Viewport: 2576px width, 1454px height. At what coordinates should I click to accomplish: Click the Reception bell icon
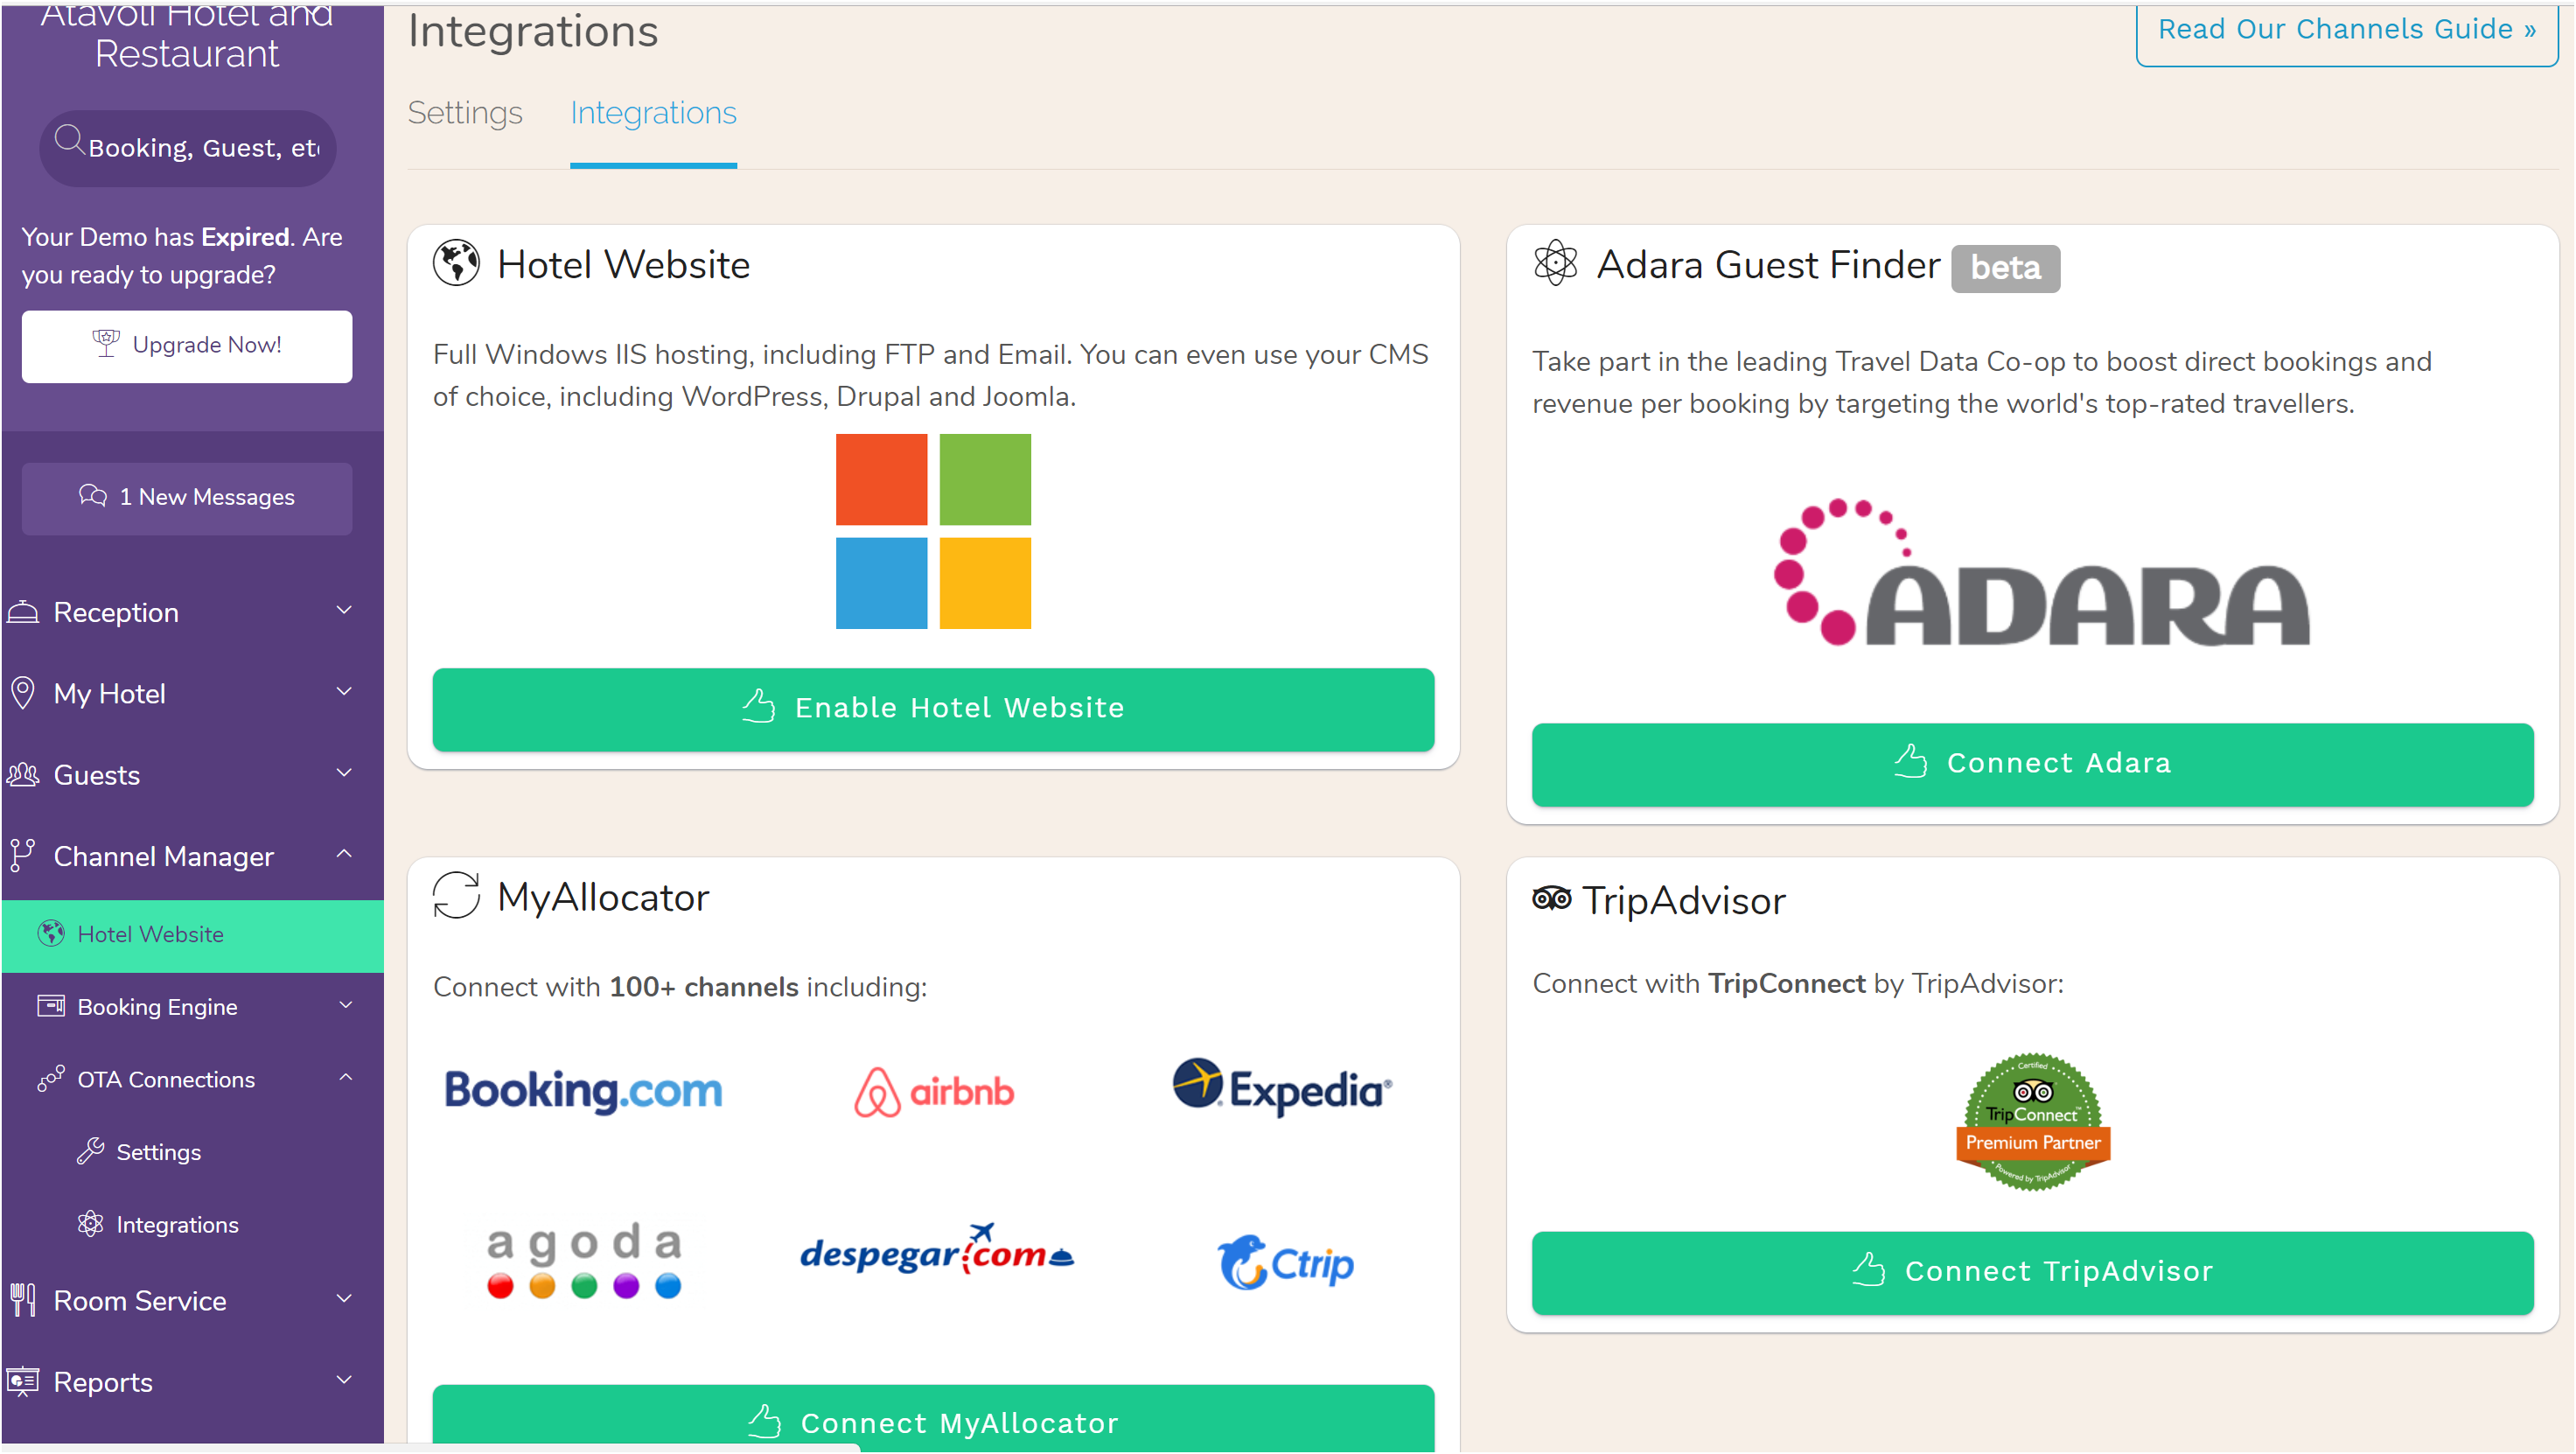(x=23, y=612)
